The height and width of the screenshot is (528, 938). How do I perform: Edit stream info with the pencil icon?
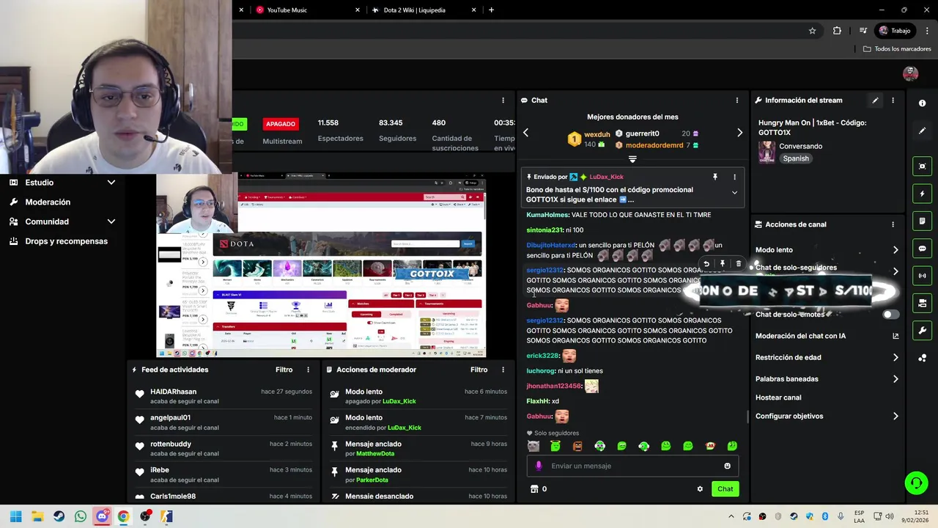pyautogui.click(x=875, y=100)
